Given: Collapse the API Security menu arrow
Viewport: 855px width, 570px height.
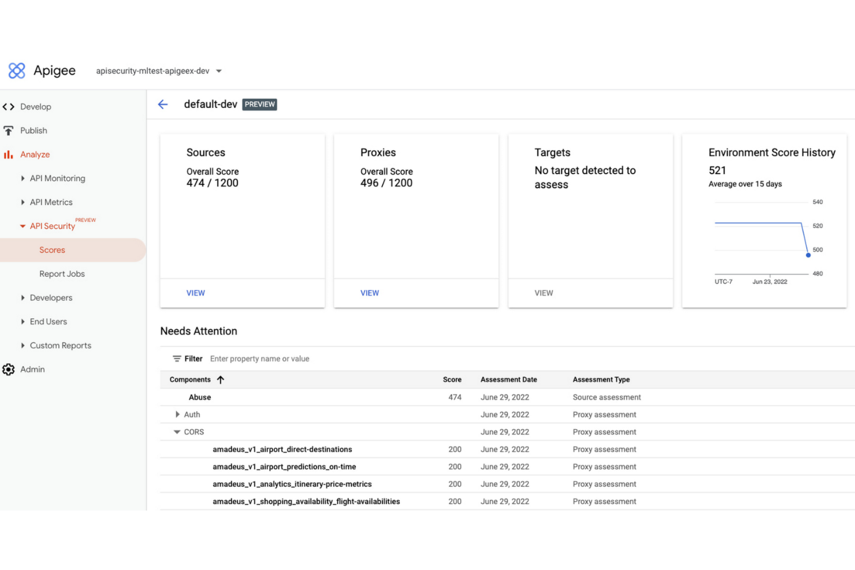Looking at the screenshot, I should (x=23, y=226).
